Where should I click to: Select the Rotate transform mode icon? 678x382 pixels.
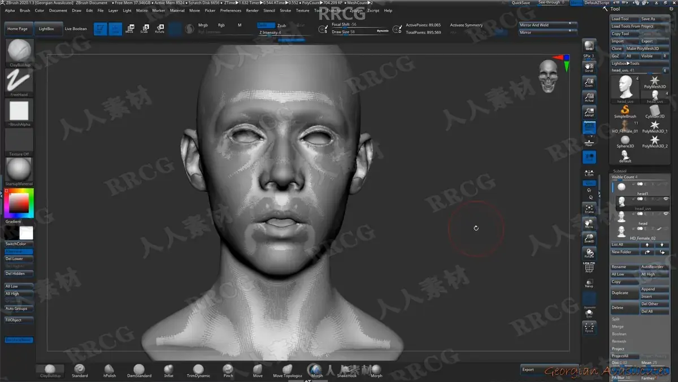(159, 29)
